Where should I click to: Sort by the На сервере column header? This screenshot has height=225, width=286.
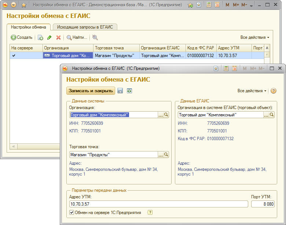26,48
